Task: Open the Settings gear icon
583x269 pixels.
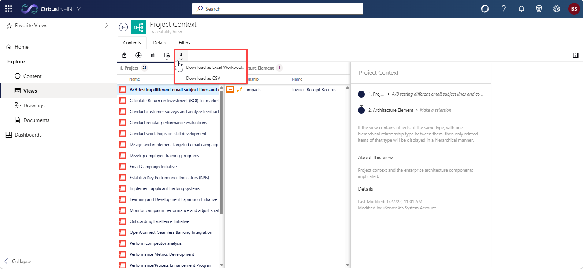Action: pyautogui.click(x=557, y=9)
